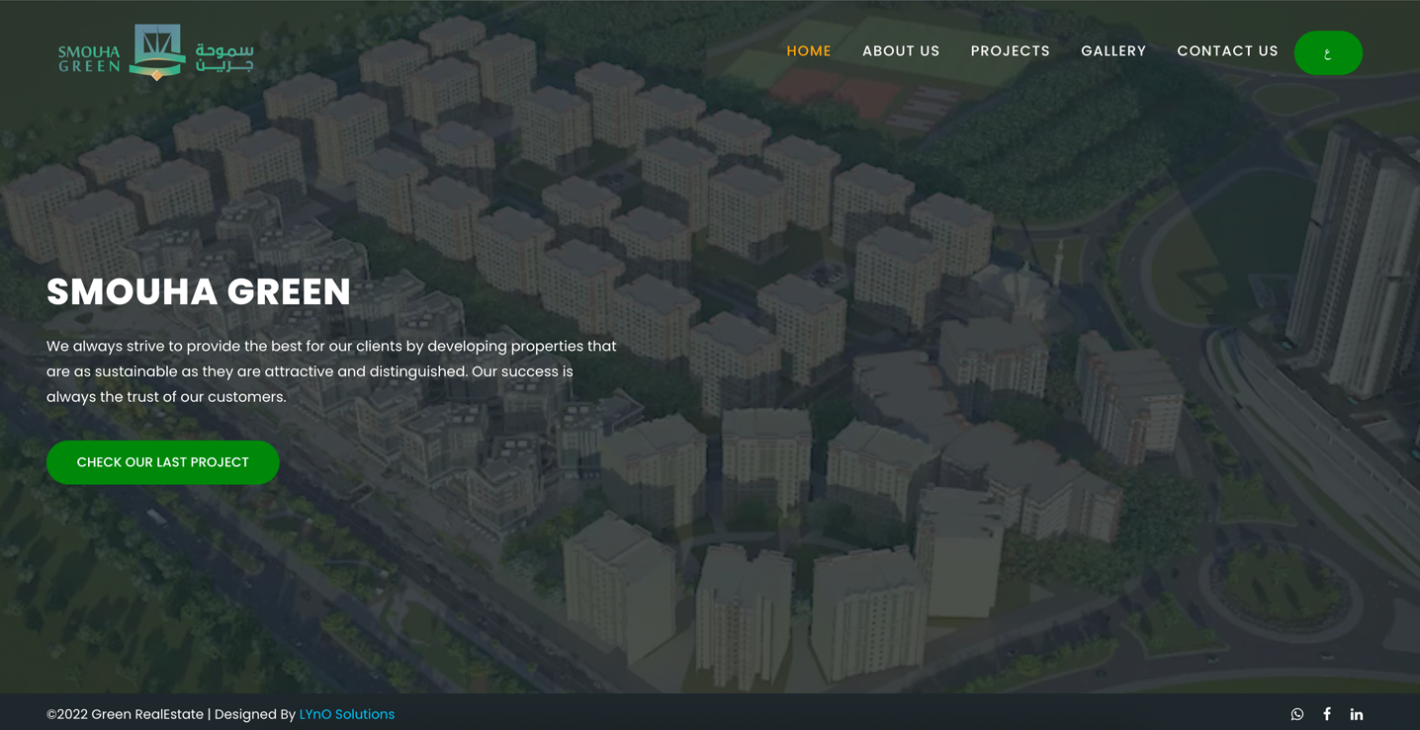Click the SMOUHA GREEN heading text
Viewport: 1420px width, 730px height.
pos(199,292)
